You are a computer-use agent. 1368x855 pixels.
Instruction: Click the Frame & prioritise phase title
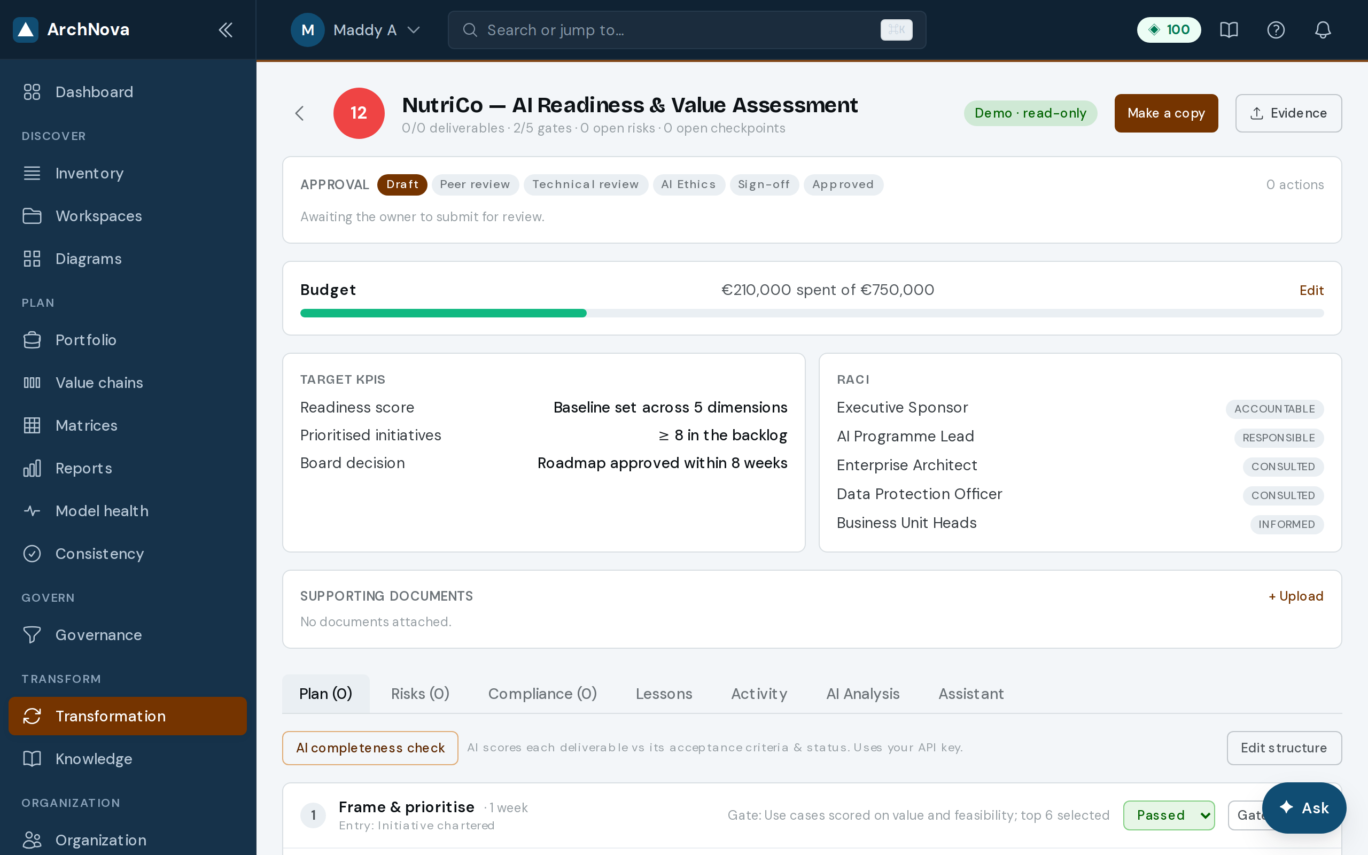407,807
